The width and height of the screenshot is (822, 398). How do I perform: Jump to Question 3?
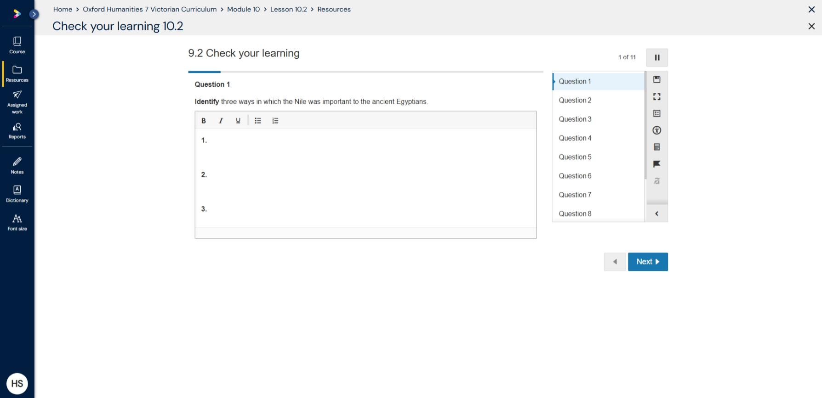pyautogui.click(x=598, y=119)
